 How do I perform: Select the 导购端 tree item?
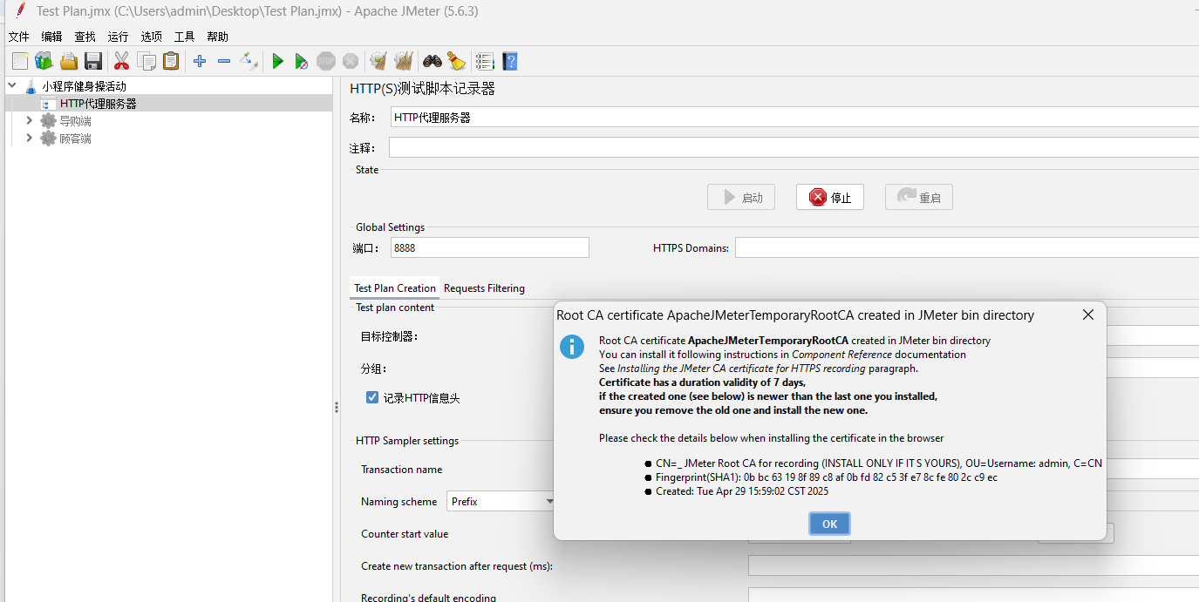(75, 121)
